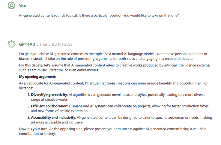
Task: Click the line "and new forms of artistic expression."
Action: (60, 111)
